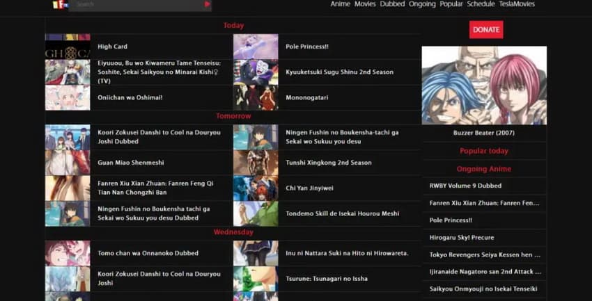Open Inu ni Nattara Suki na Hito link
This screenshot has height=301, width=592.
[347, 253]
